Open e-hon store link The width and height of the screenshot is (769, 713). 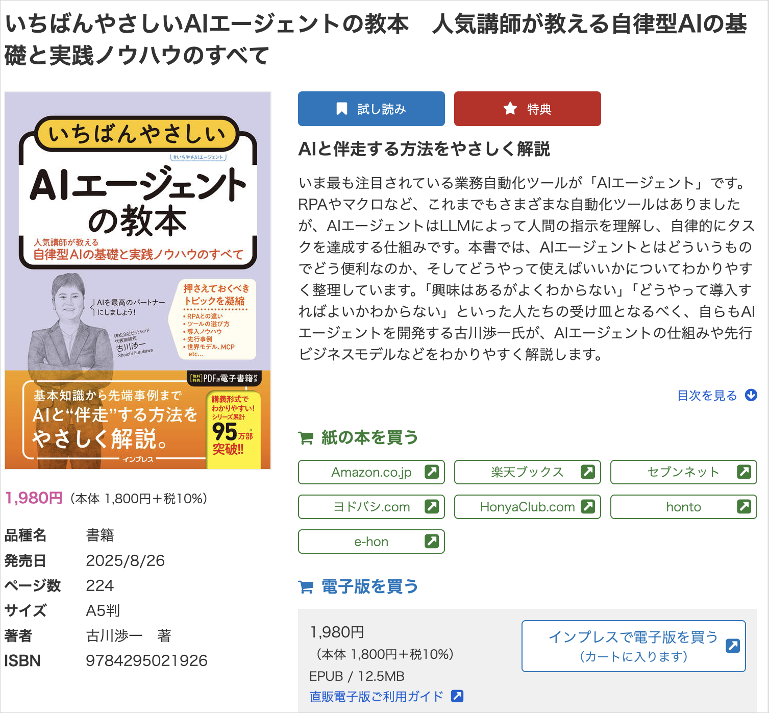tap(371, 542)
